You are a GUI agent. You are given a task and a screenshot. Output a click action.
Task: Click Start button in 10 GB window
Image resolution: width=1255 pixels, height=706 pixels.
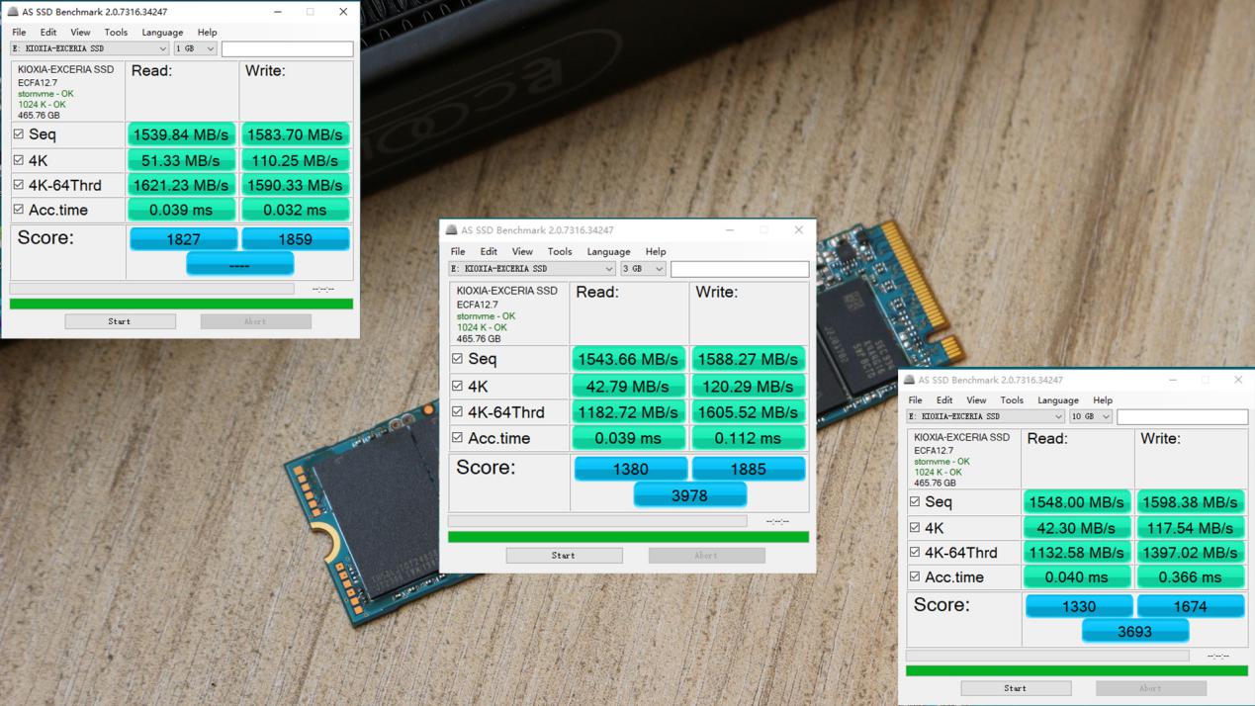point(1016,688)
